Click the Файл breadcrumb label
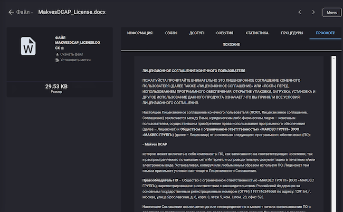 pos(23,12)
